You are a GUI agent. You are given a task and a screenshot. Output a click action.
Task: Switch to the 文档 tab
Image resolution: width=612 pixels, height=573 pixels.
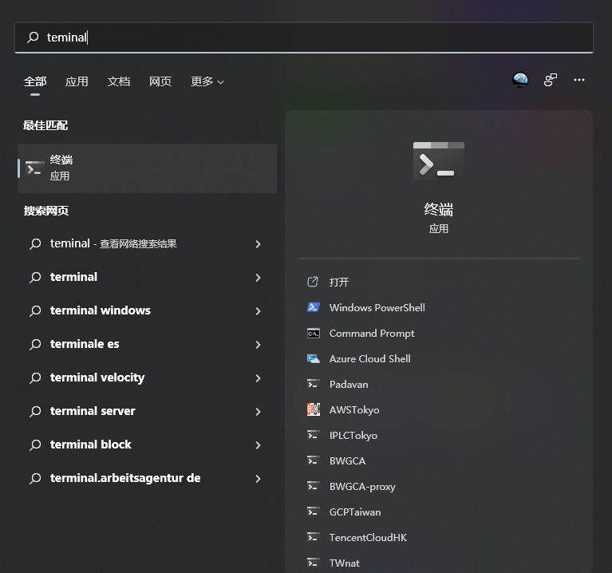coord(119,81)
